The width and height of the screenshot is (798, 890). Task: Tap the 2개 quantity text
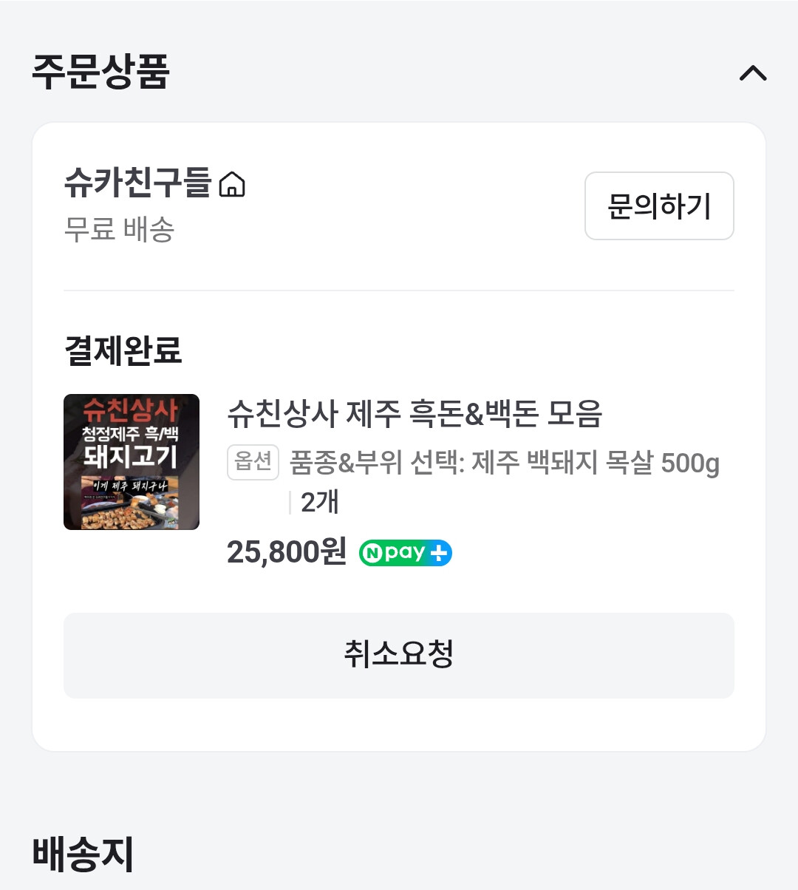click(x=320, y=503)
